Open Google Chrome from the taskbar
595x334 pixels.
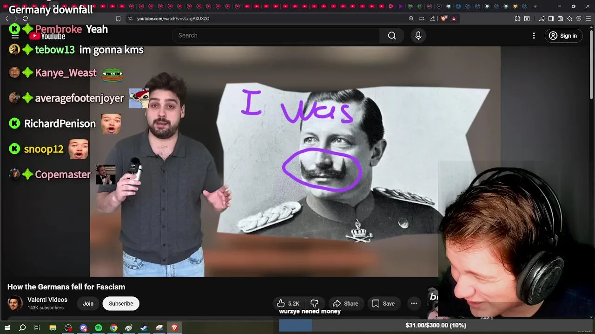tap(113, 328)
